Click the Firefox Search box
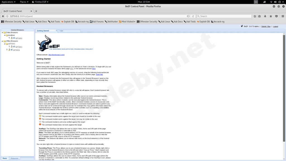Viewport: 286px width, 161px height. click(x=224, y=16)
